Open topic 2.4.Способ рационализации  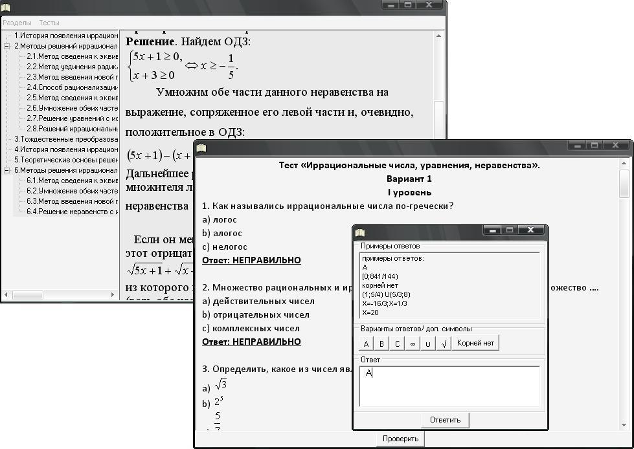(72, 87)
